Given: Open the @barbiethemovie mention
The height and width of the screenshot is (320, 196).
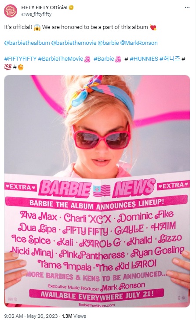Looking at the screenshot, I should [x=74, y=43].
